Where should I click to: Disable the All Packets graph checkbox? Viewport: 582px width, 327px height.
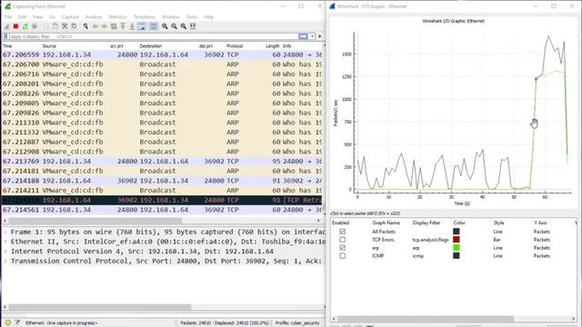[342, 232]
